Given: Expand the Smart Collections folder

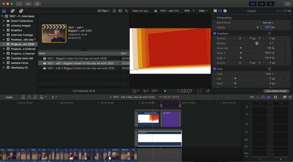Looking at the screenshot, I should point(4,21).
